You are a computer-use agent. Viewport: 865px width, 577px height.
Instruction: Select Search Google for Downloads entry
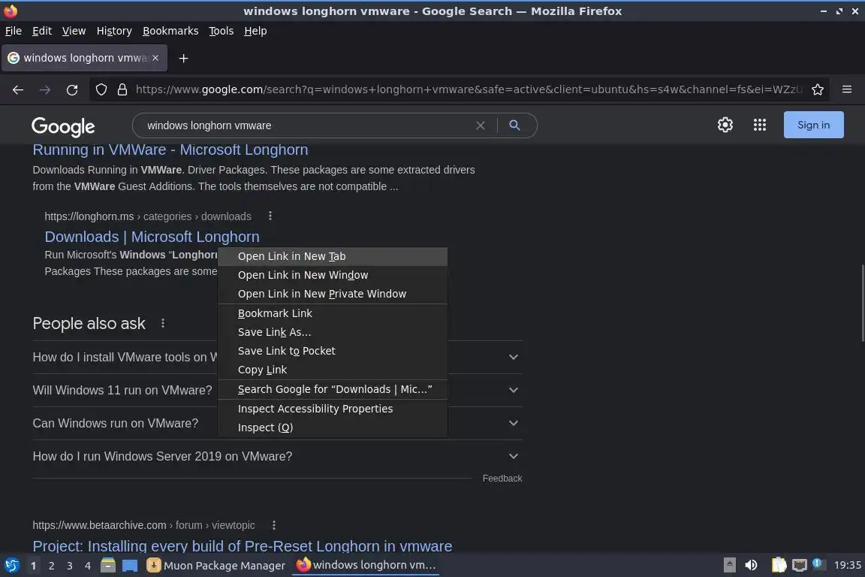(333, 389)
